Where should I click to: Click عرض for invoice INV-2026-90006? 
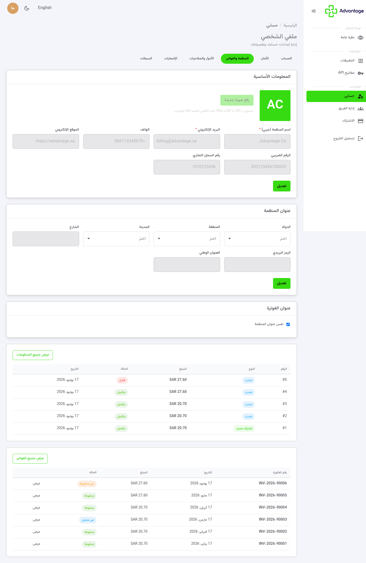coord(36,484)
